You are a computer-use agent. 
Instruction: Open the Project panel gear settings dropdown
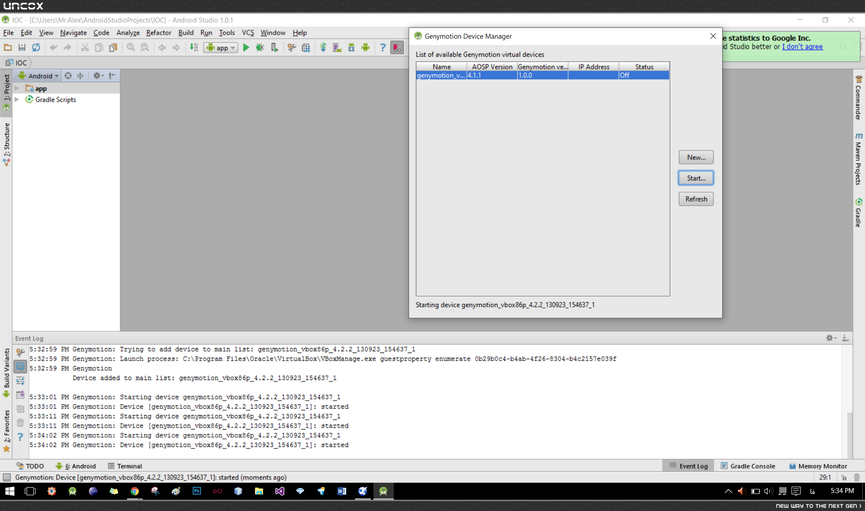(x=98, y=76)
